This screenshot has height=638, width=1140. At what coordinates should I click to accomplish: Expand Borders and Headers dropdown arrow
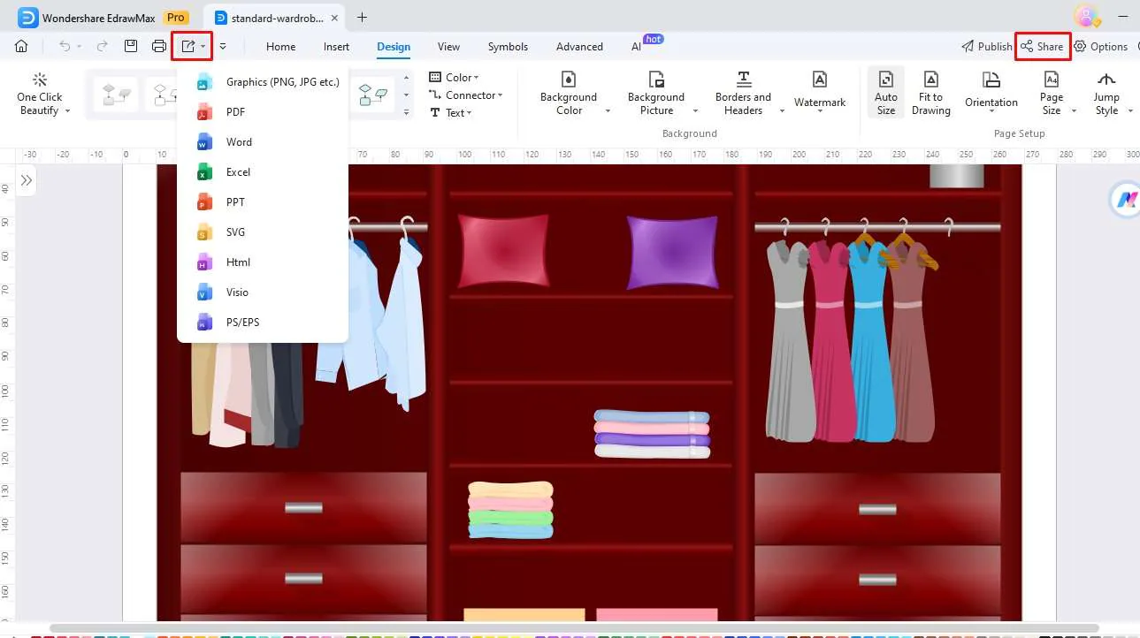pos(782,111)
